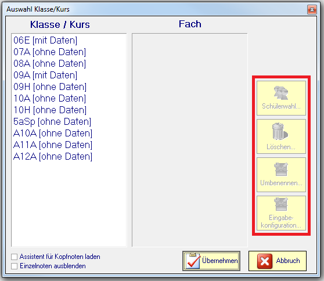Select the A12A [ohne Daten] entry
The height and width of the screenshot is (281, 324).
point(53,156)
